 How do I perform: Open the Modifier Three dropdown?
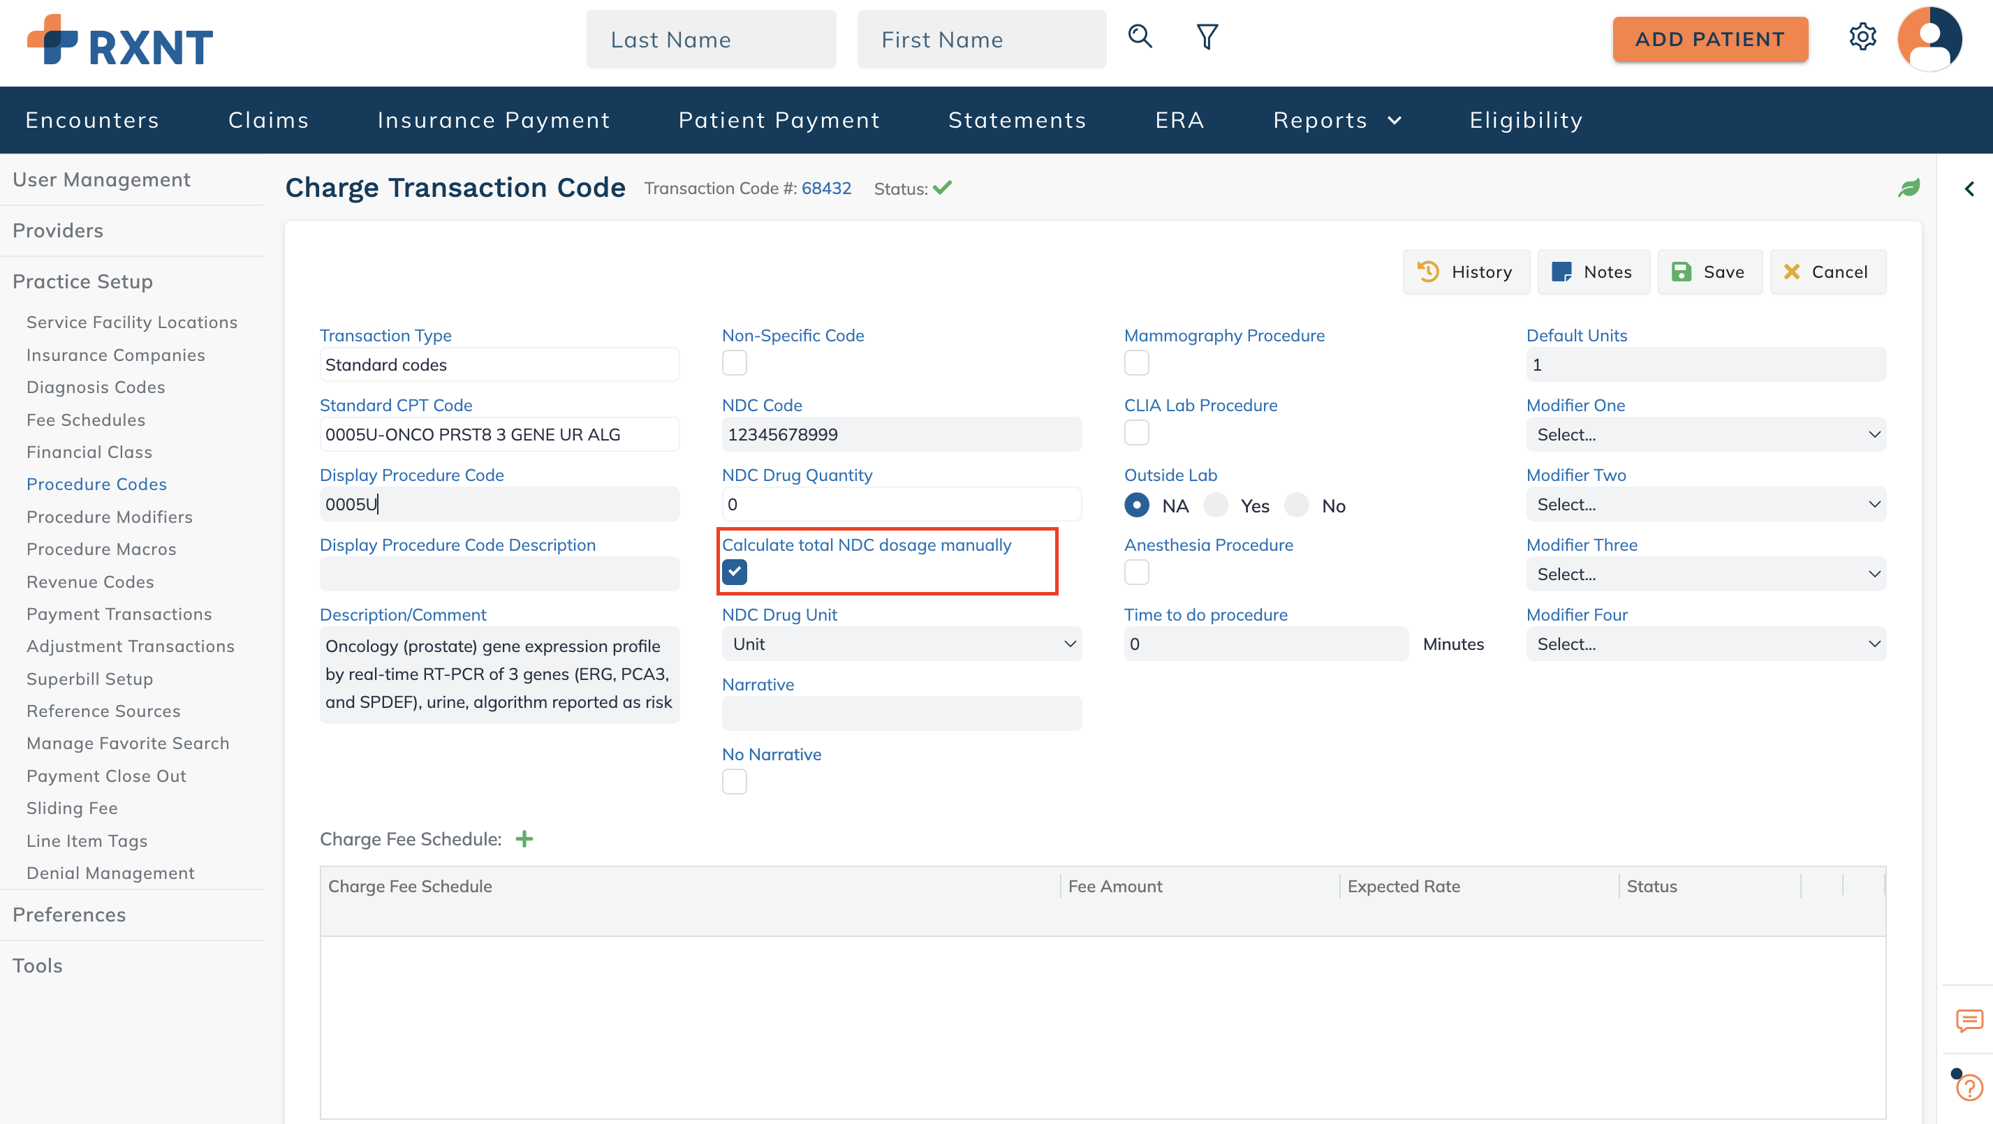click(1706, 574)
